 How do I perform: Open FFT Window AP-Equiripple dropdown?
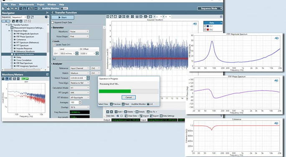tap(80, 98)
